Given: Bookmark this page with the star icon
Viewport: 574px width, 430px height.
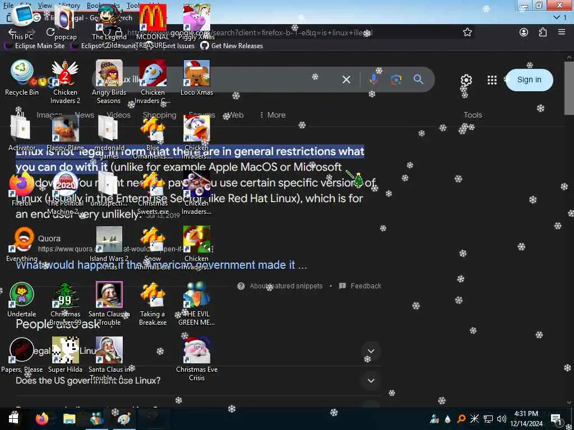Looking at the screenshot, I should pyautogui.click(x=467, y=32).
